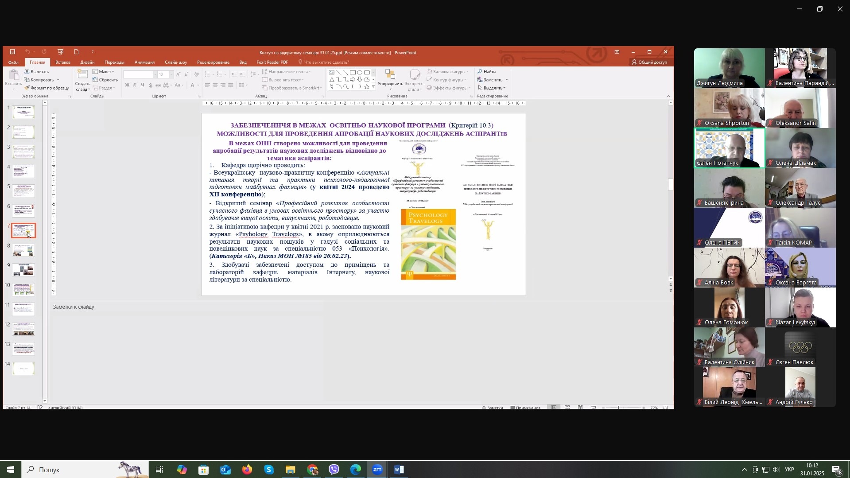The height and width of the screenshot is (478, 850).
Task: Toggle the Notes (Заметки) pane button
Action: [x=493, y=407]
